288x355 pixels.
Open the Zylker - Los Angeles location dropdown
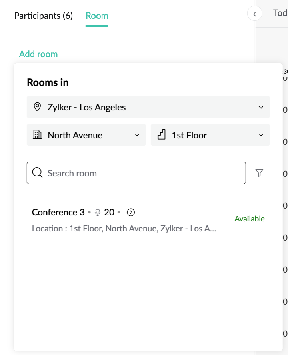[148, 107]
